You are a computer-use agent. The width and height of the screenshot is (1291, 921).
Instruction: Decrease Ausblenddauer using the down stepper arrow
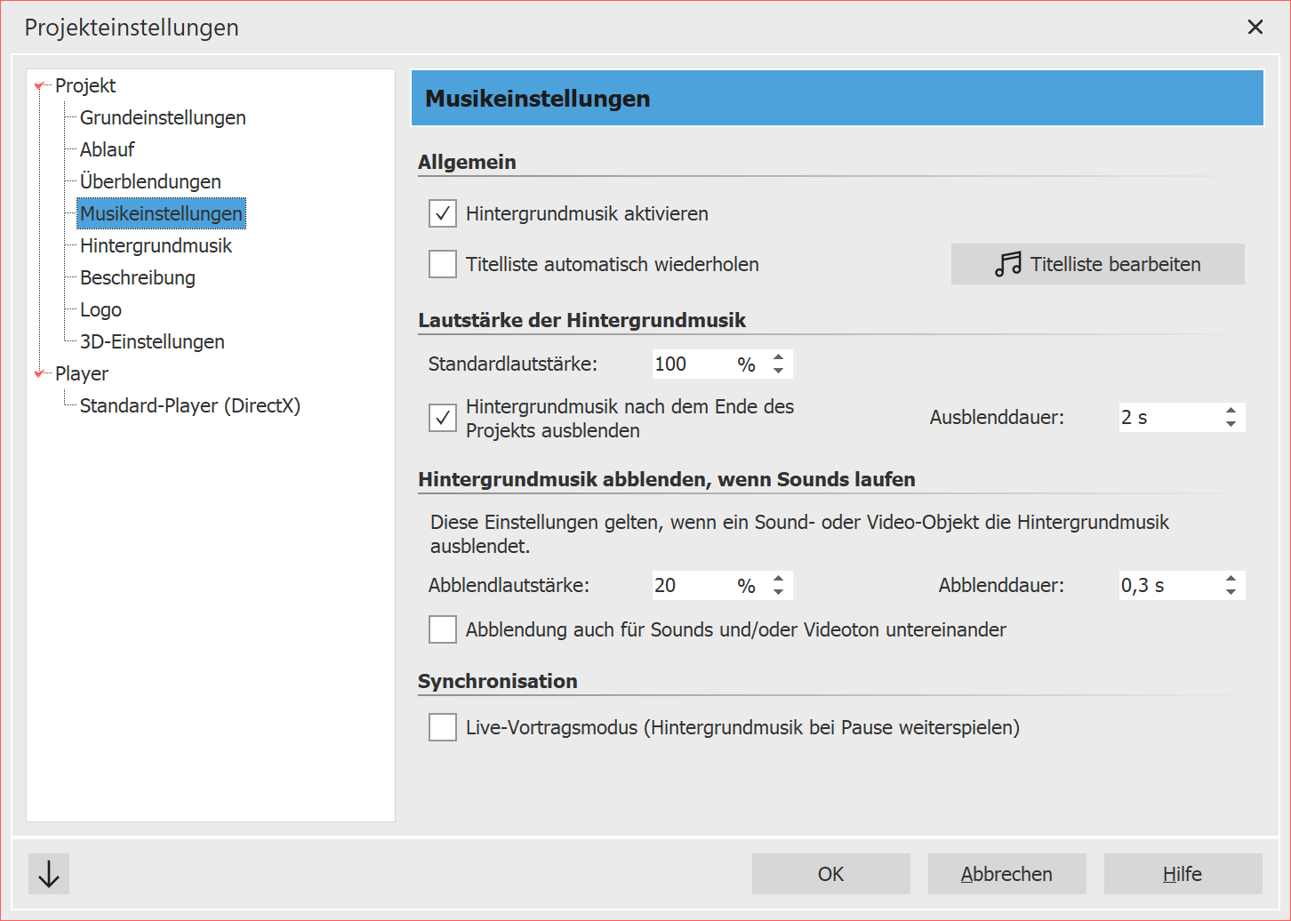click(x=1230, y=423)
